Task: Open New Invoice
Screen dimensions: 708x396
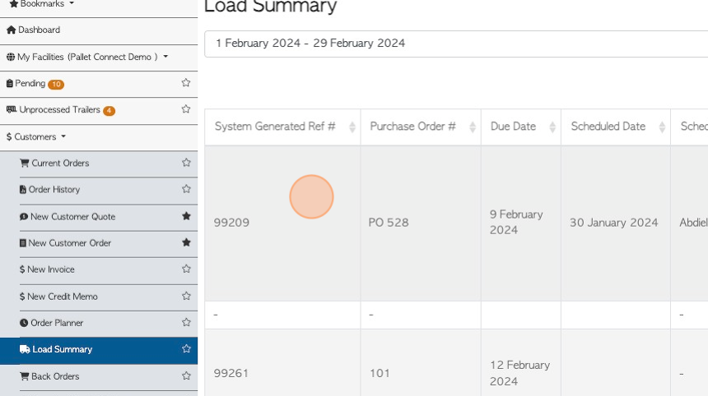Action: click(x=47, y=269)
